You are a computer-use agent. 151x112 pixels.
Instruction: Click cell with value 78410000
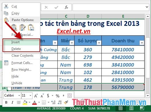[123, 50]
